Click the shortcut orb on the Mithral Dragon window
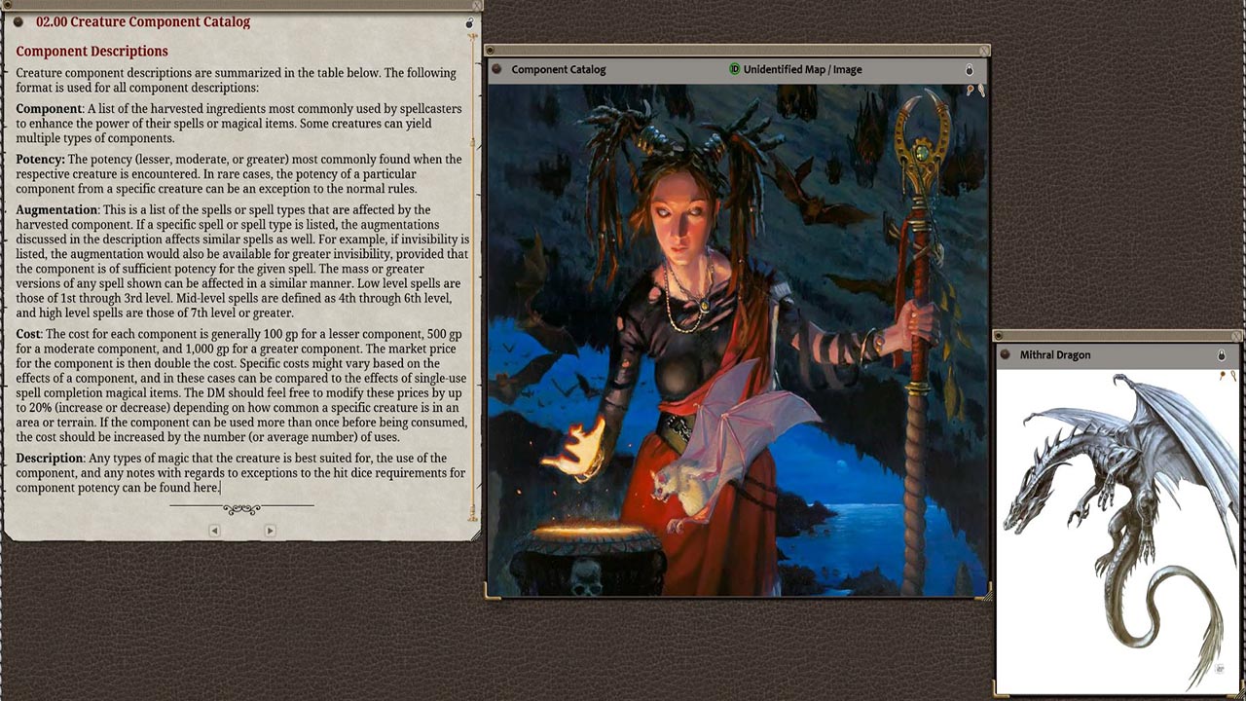The height and width of the screenshot is (701, 1246). 1005,354
